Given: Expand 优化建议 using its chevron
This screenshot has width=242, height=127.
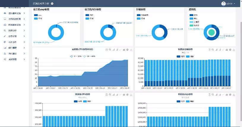Looking at the screenshot, I should 24,53.
